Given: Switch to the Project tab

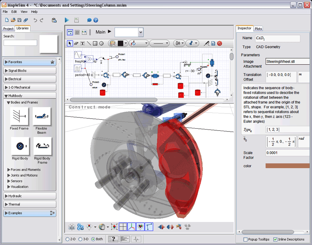Looking at the screenshot, I should pos(8,28).
